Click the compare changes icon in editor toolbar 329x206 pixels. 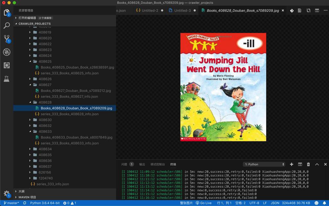coord(308,11)
